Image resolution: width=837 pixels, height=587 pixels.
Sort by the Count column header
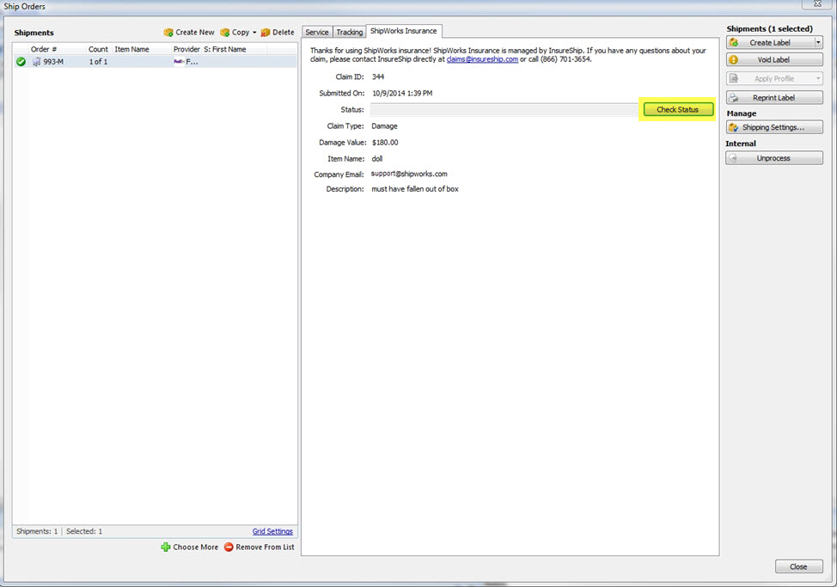click(98, 49)
